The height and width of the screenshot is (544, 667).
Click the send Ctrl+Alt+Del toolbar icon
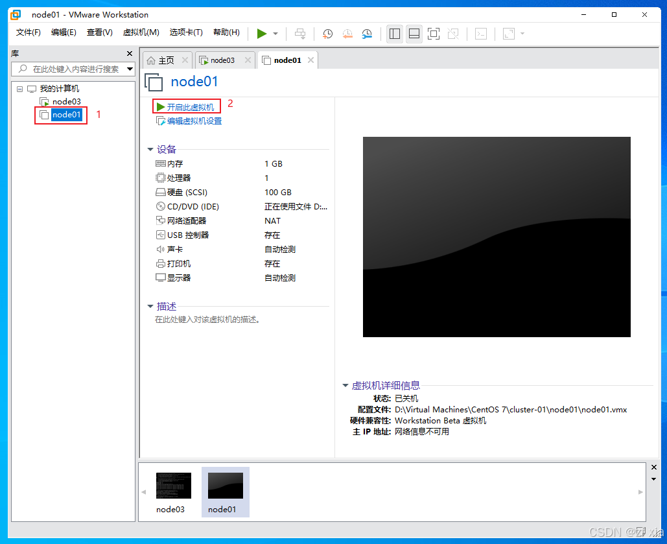point(300,34)
